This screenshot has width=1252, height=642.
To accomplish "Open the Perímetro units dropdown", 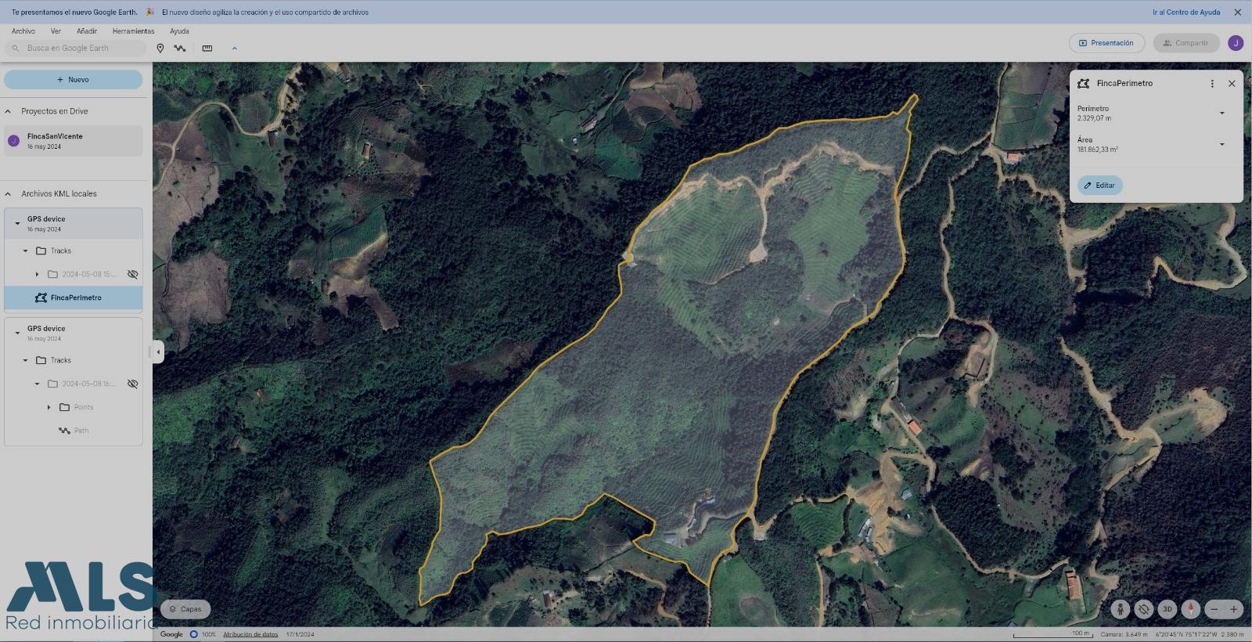I will coord(1221,114).
